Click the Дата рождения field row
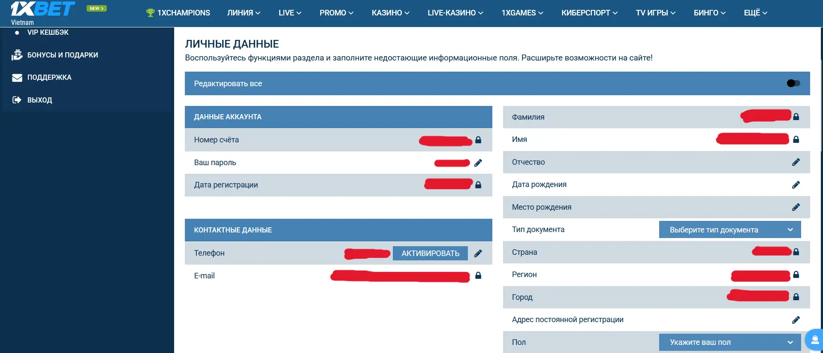Screen dimensions: 823x353 [656, 184]
